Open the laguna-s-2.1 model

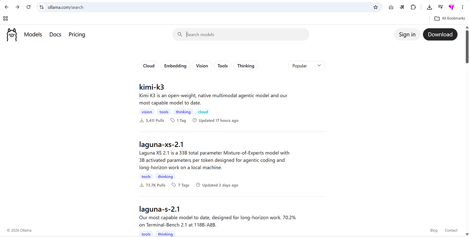pyautogui.click(x=159, y=209)
